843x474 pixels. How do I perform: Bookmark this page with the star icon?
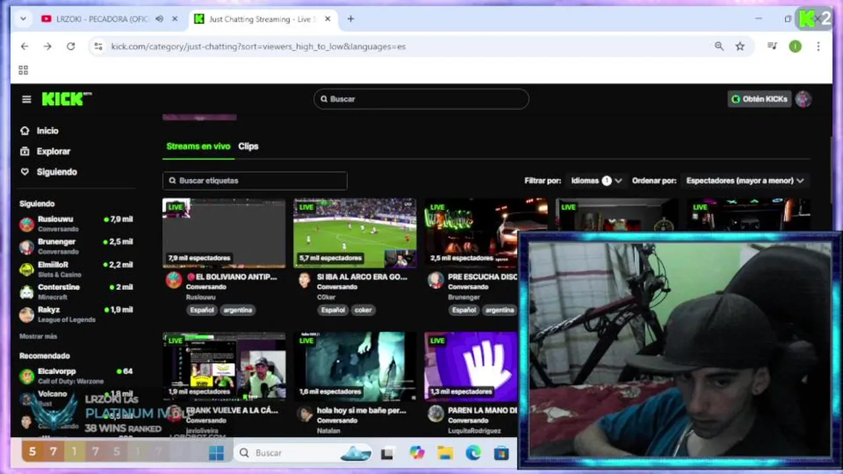740,46
